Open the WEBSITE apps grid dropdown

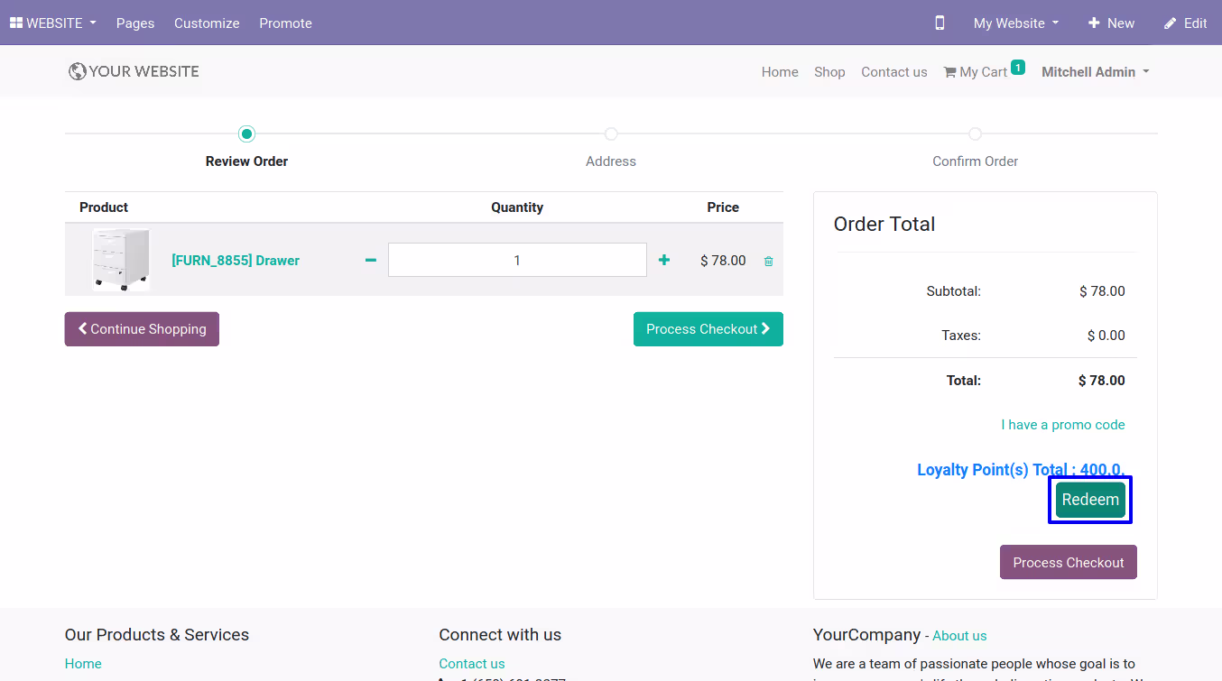click(x=53, y=23)
